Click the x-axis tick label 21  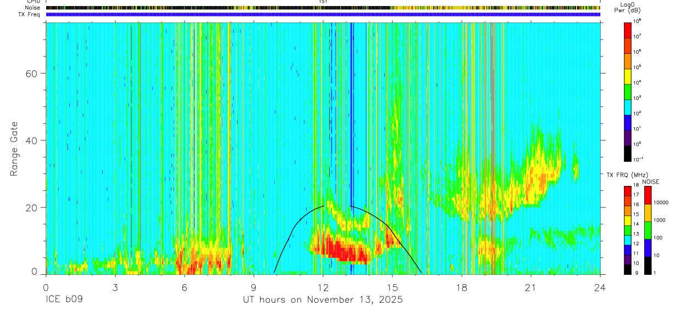click(531, 287)
